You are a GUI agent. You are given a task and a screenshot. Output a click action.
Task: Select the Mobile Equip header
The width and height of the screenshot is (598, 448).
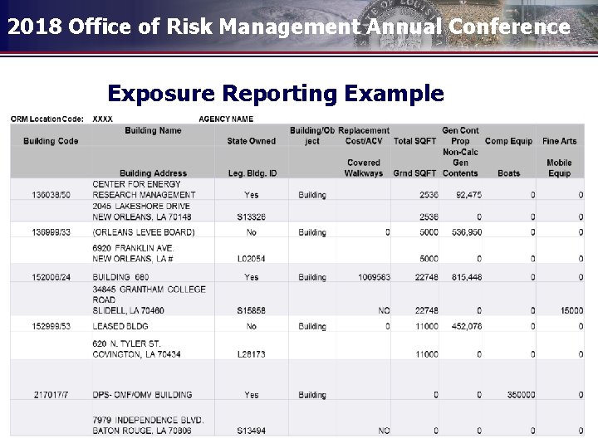coord(559,168)
